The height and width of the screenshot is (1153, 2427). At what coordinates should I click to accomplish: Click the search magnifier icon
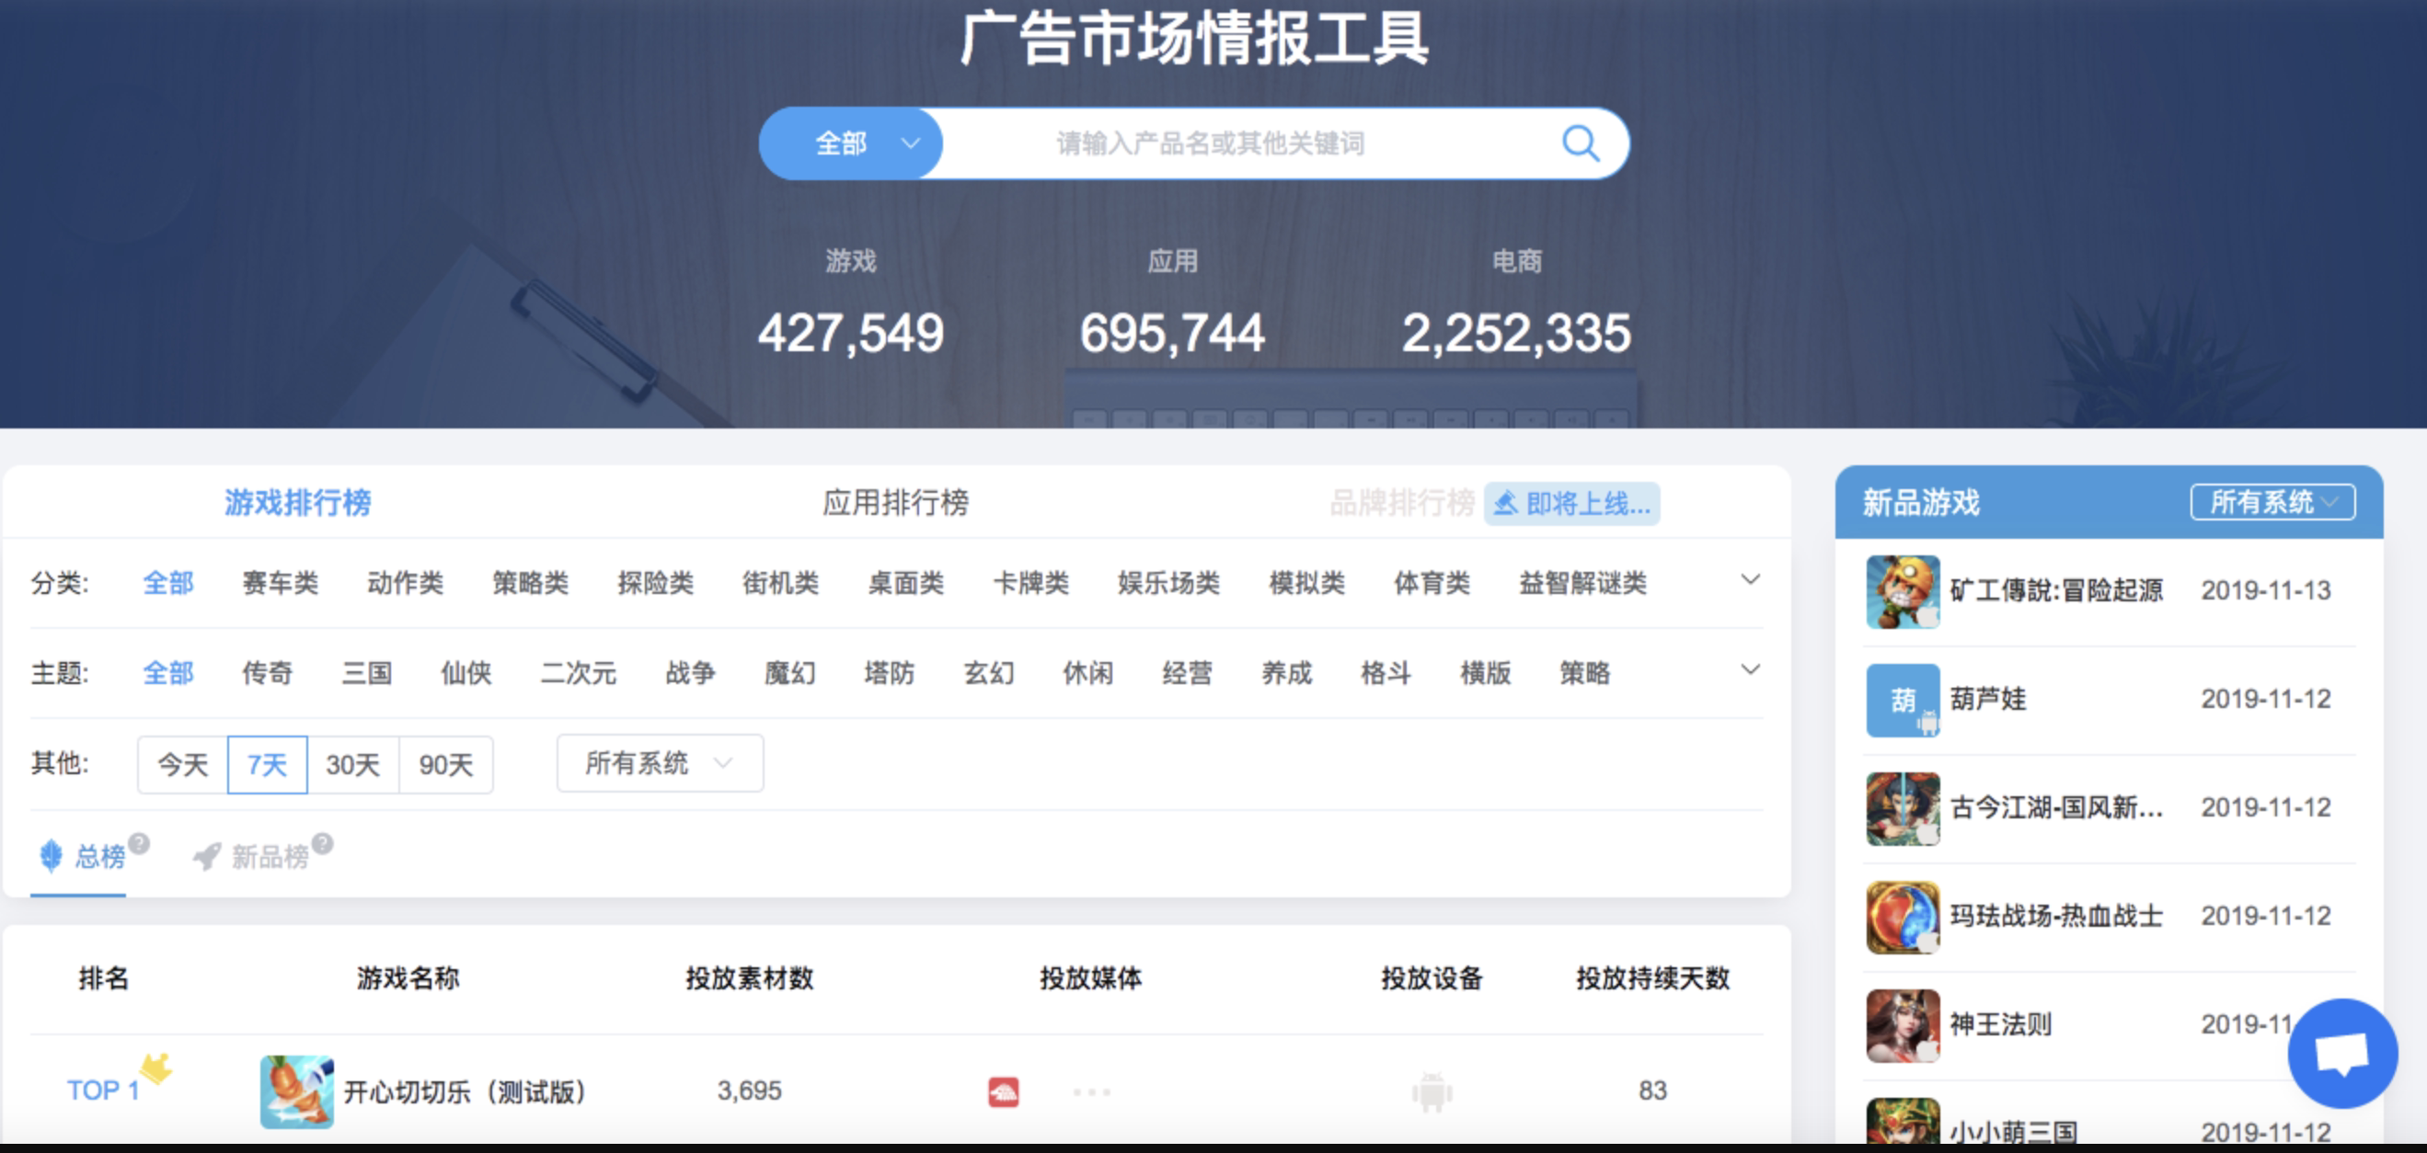(1580, 144)
